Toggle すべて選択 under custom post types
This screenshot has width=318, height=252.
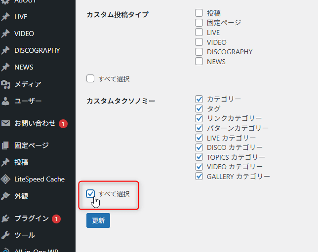[x=90, y=78]
